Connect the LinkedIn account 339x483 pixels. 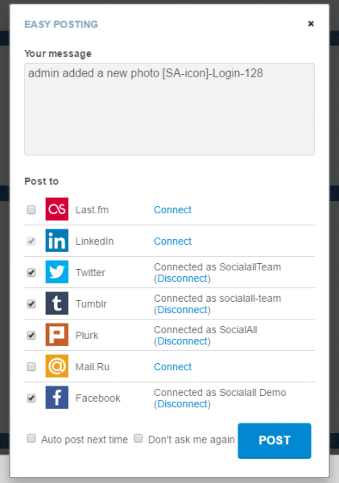coord(172,242)
